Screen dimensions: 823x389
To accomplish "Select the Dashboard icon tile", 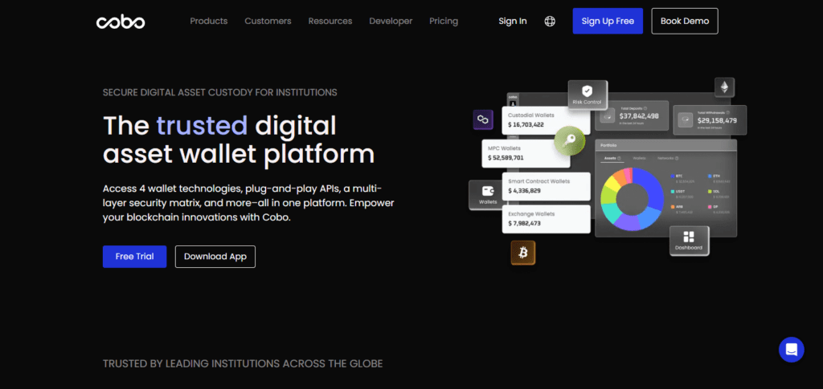I will pos(689,241).
